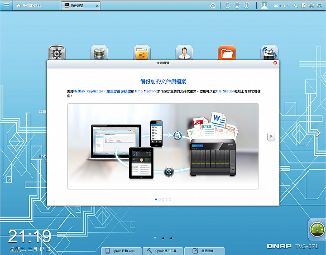Open the Users account icon

[x=184, y=53]
